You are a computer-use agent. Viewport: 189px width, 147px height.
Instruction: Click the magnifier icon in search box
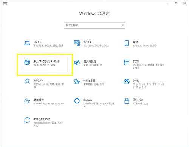click(122, 25)
